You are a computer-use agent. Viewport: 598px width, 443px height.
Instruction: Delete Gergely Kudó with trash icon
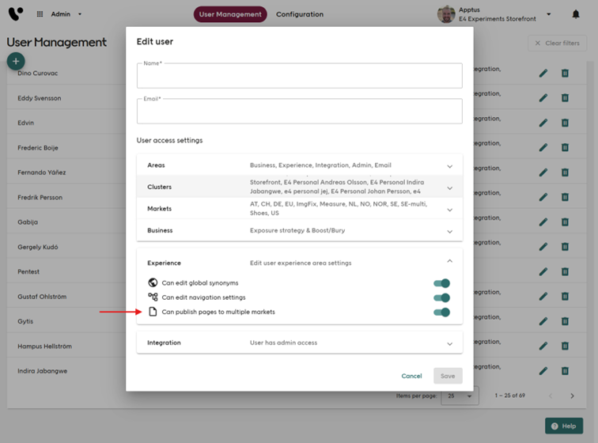tap(566, 247)
